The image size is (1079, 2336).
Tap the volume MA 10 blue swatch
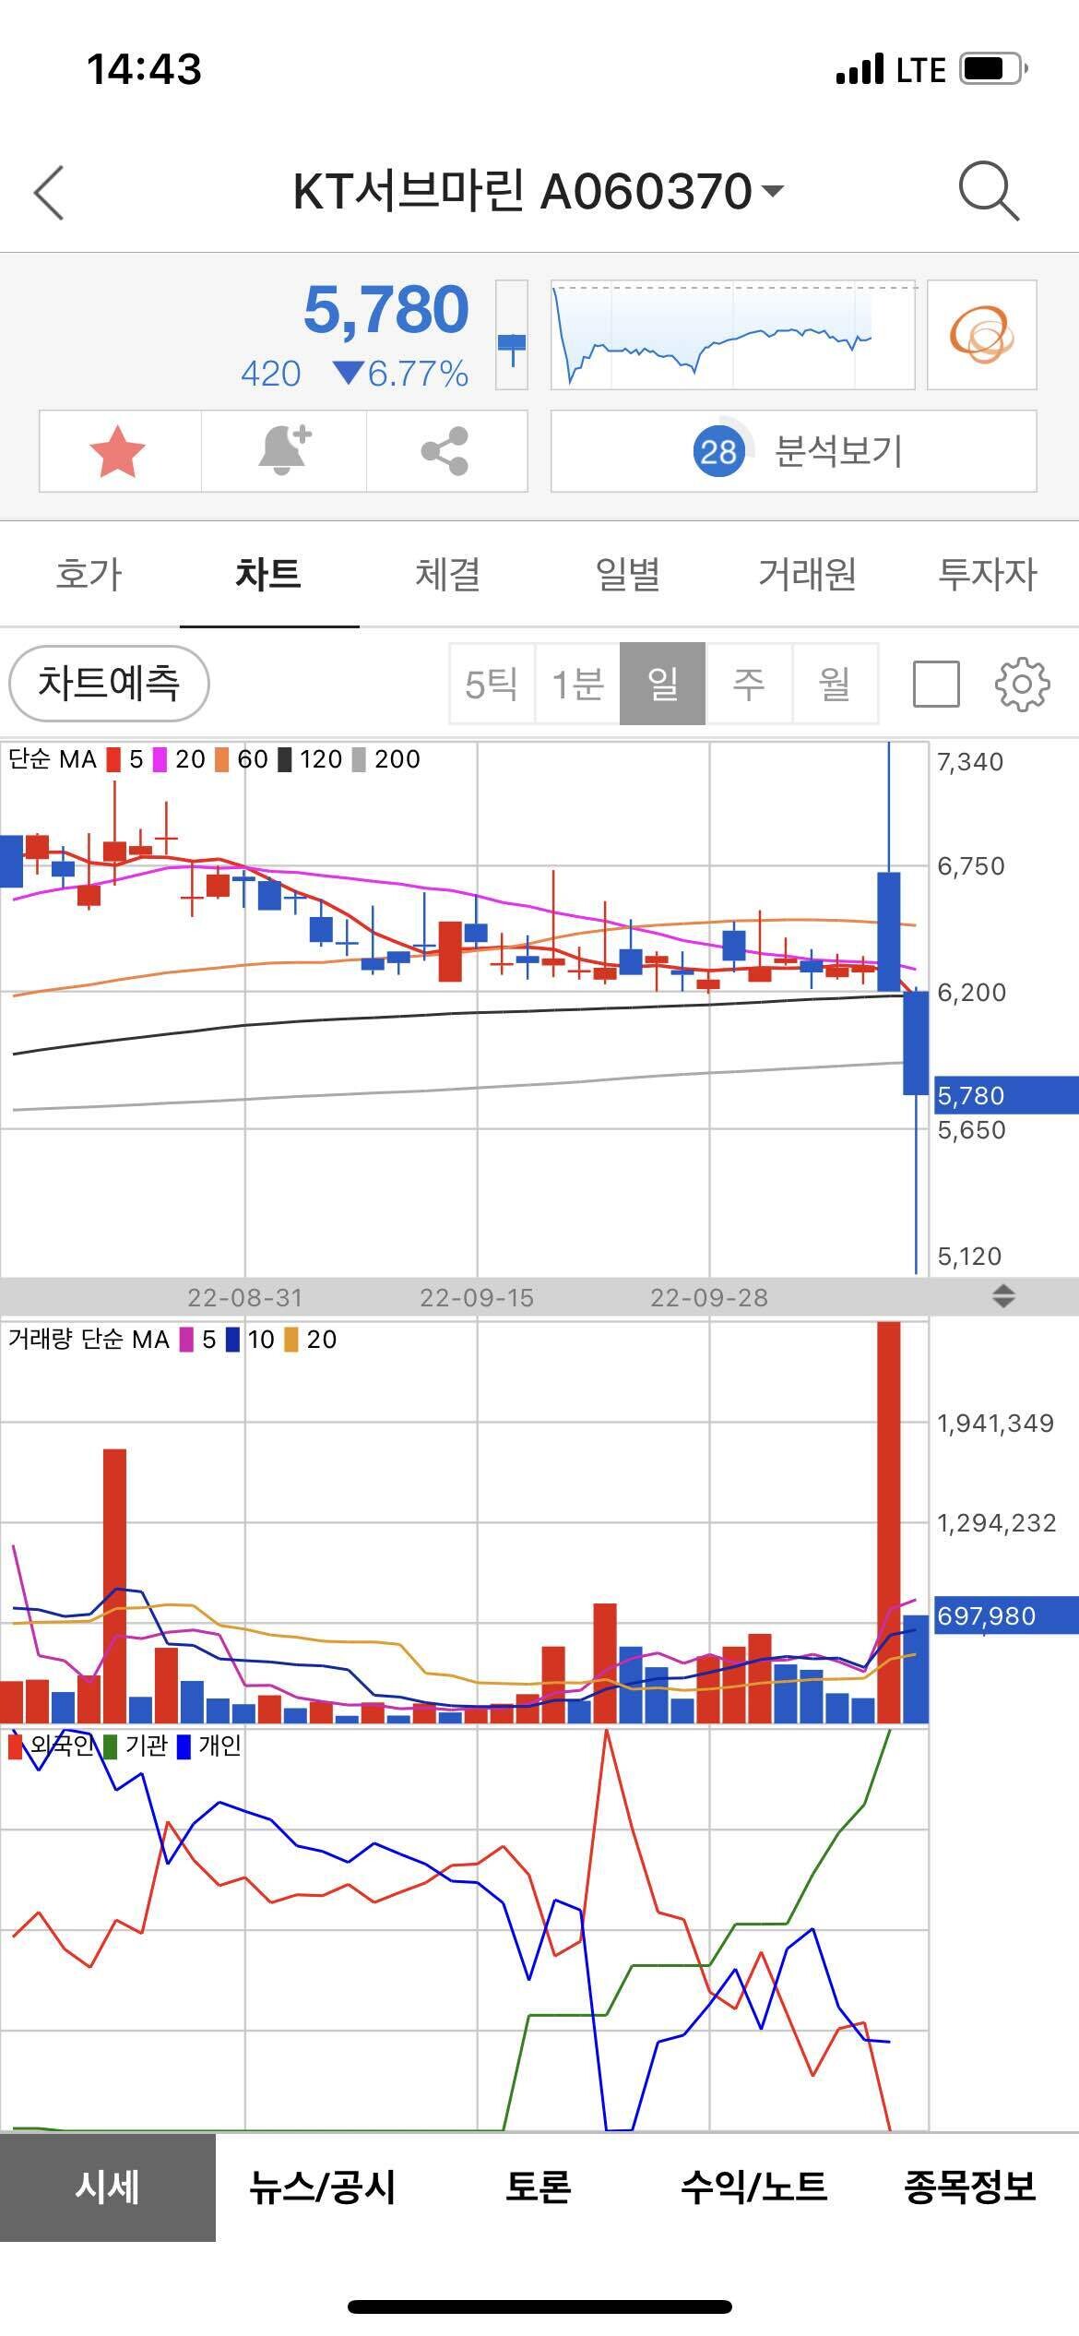[233, 1340]
